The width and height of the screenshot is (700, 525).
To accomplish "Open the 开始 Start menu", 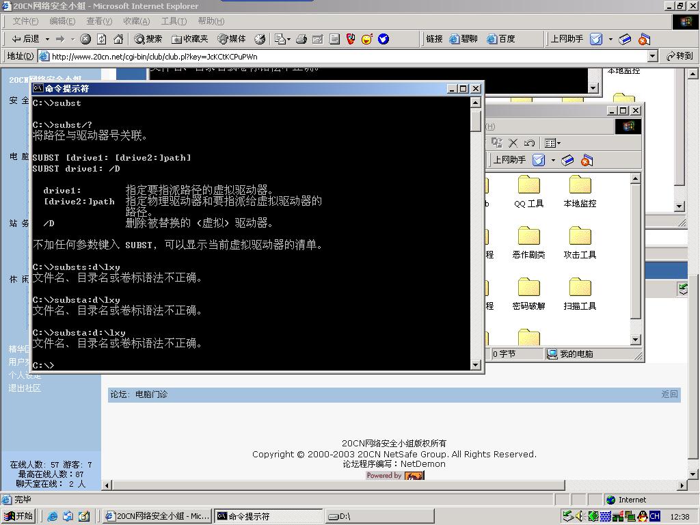I will [18, 516].
